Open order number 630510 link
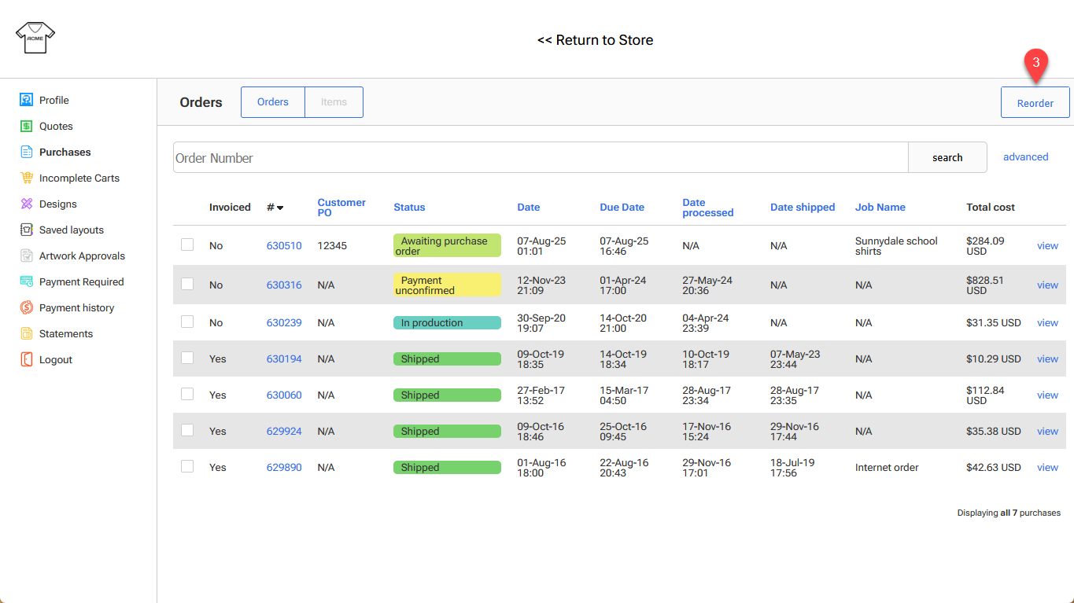This screenshot has height=603, width=1074. tap(284, 245)
